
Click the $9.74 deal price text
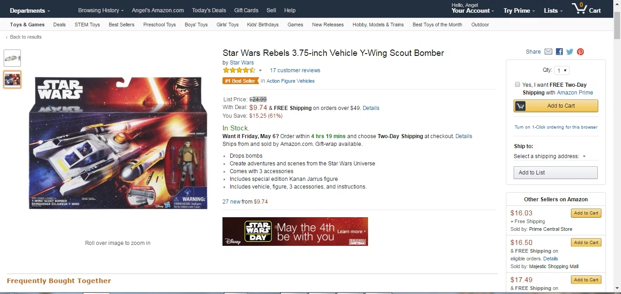258,108
